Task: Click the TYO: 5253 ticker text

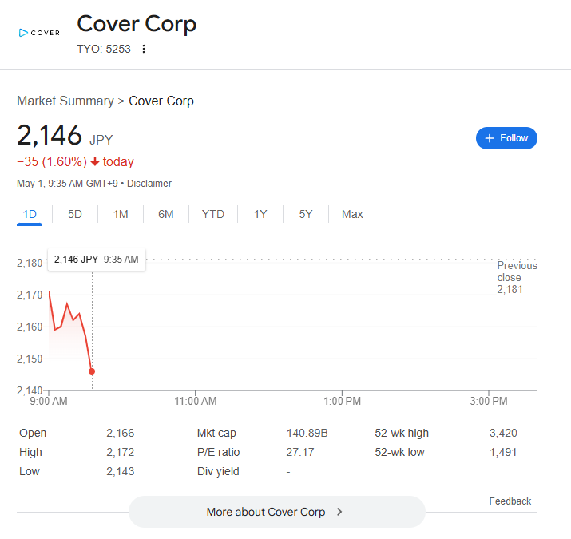Action: pos(104,49)
